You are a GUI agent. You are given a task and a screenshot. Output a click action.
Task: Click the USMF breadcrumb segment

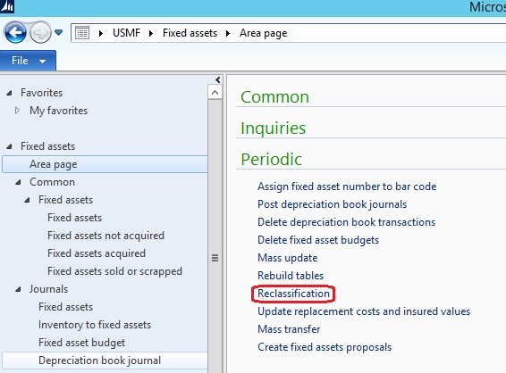click(126, 33)
